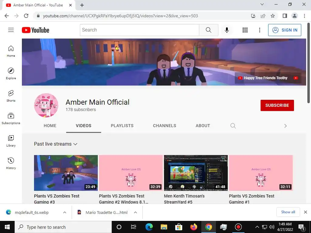
Task: Click the Amber Main Official avatar
Action: click(x=46, y=105)
